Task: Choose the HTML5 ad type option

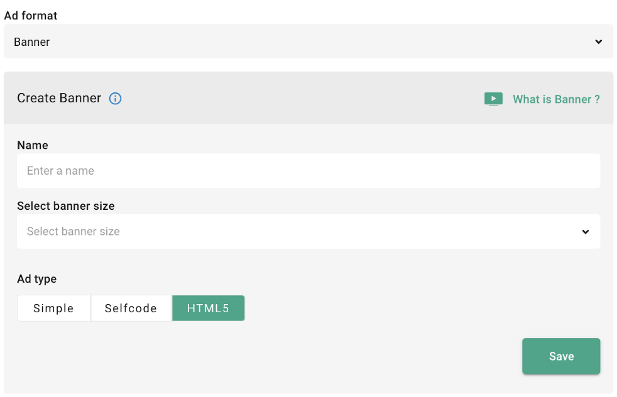Action: coord(208,308)
